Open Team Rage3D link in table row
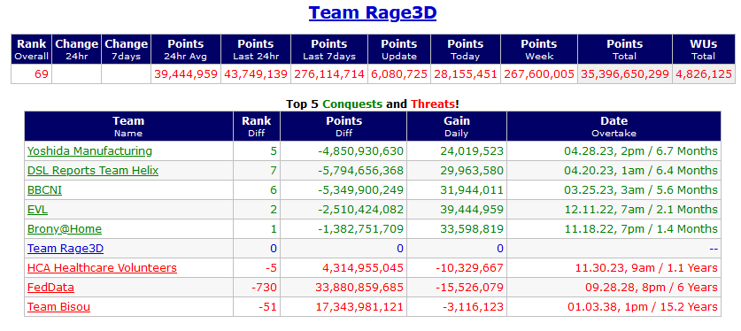This screenshot has width=741, height=331. coord(66,249)
